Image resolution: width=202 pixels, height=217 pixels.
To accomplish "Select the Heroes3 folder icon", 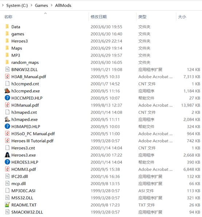I will tap(7, 41).
